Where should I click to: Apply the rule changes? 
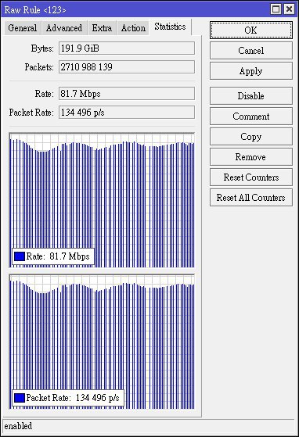251,71
